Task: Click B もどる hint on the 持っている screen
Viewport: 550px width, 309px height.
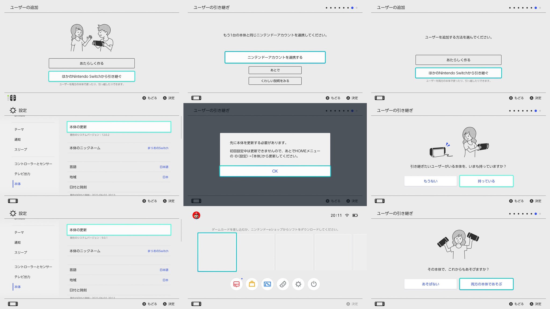Action: pos(516,201)
